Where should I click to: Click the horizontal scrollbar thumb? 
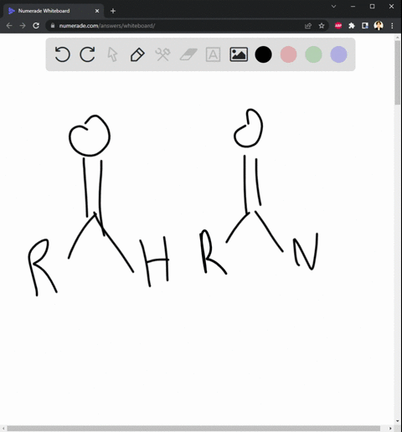point(193,428)
